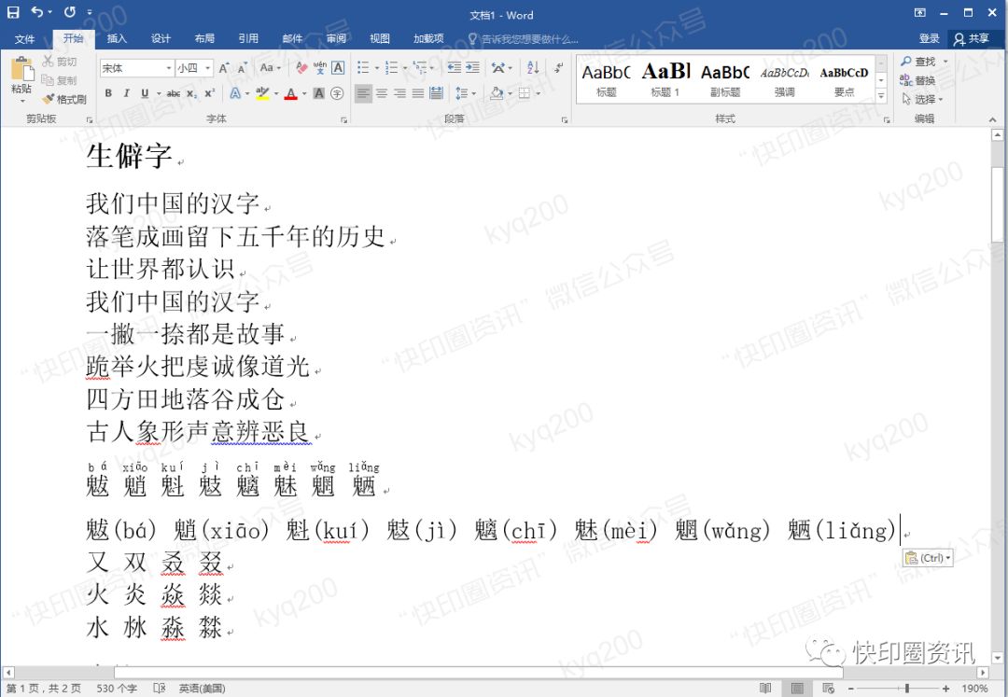
Task: Apply character border icon
Action: coord(338,67)
